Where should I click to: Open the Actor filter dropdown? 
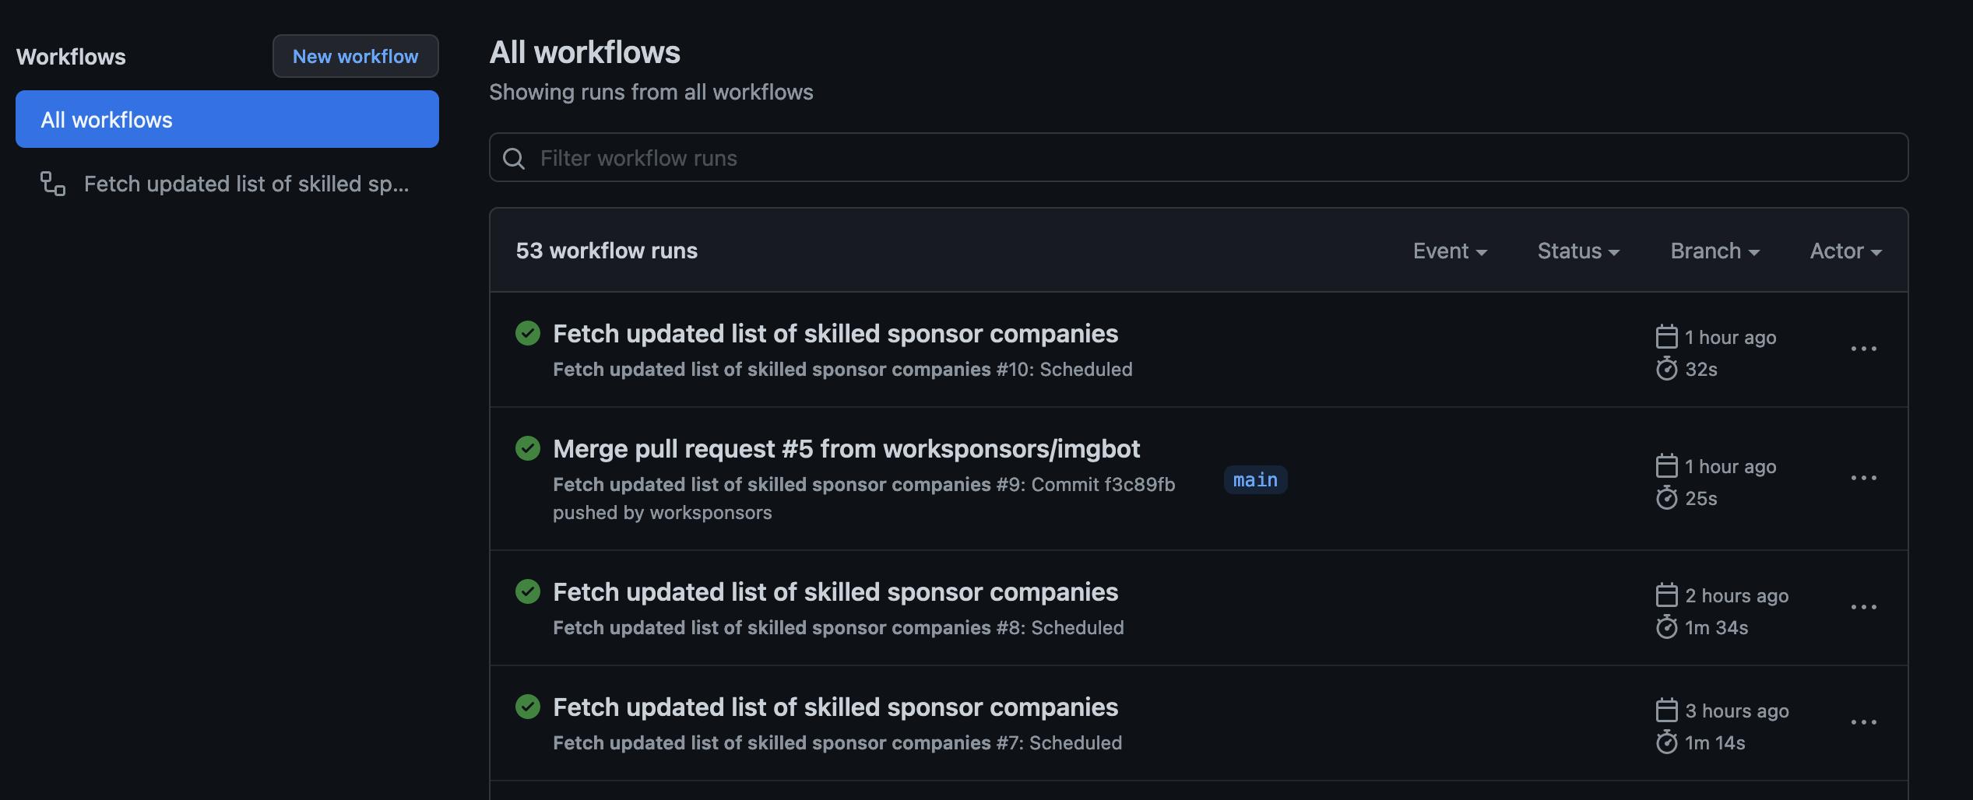1845,251
